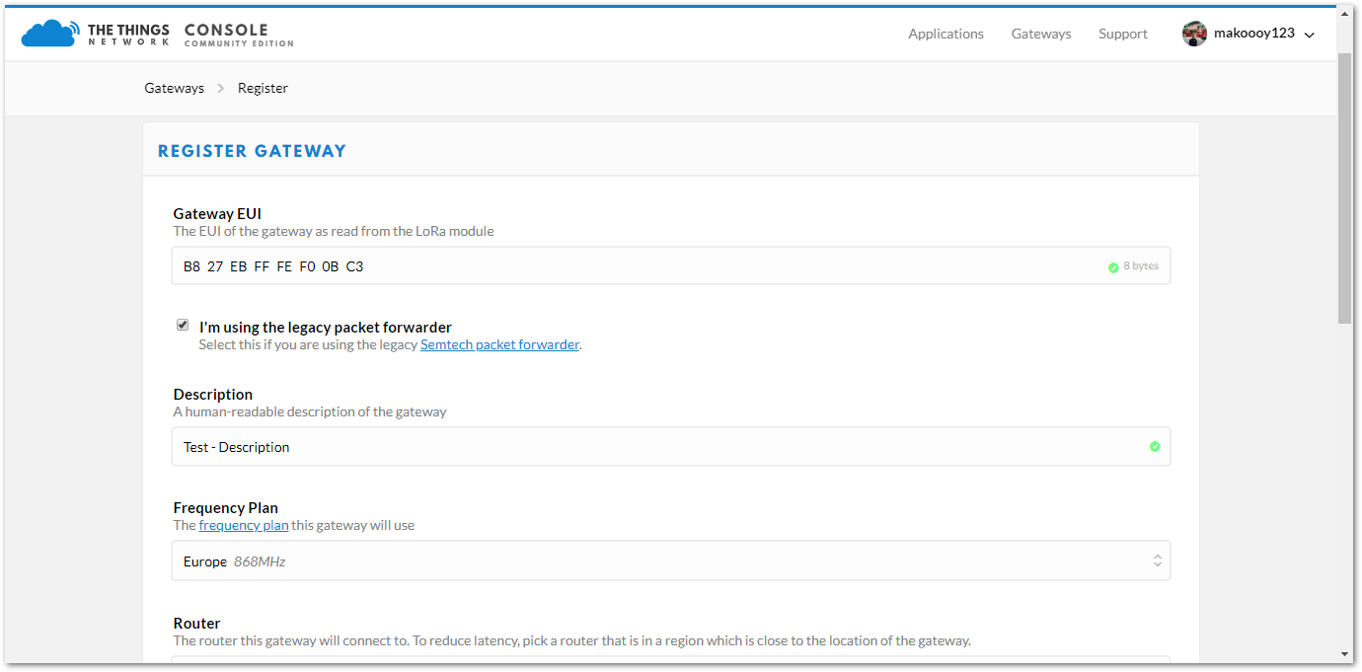Screen dimensions: 1362x672
Task: Follow the Semtech packet forwarder link
Action: coord(499,344)
